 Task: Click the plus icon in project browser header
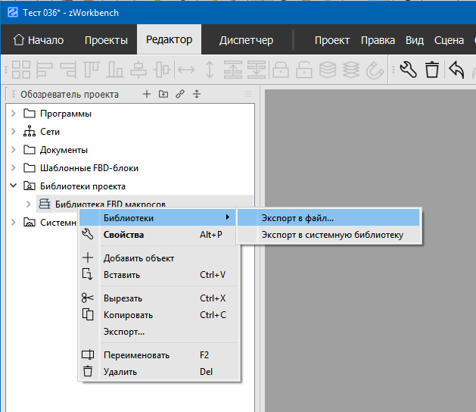click(147, 95)
